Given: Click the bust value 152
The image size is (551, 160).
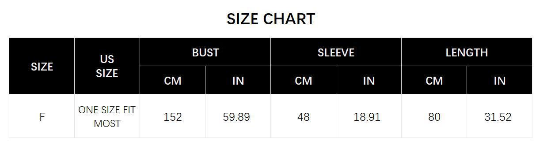Looking at the screenshot, I should (x=173, y=117).
